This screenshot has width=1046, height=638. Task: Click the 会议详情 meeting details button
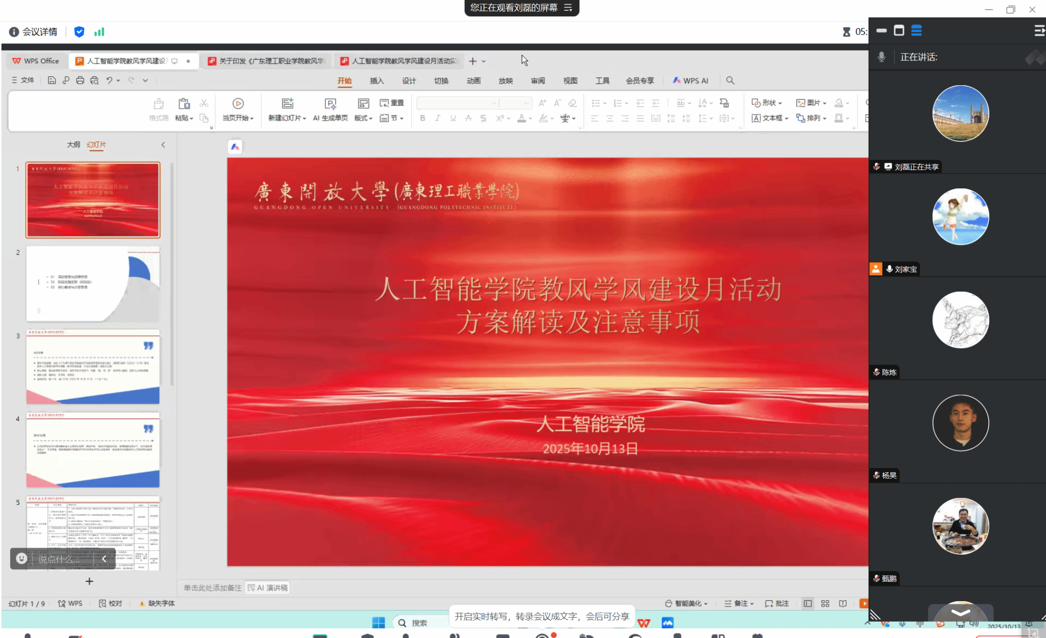[34, 32]
